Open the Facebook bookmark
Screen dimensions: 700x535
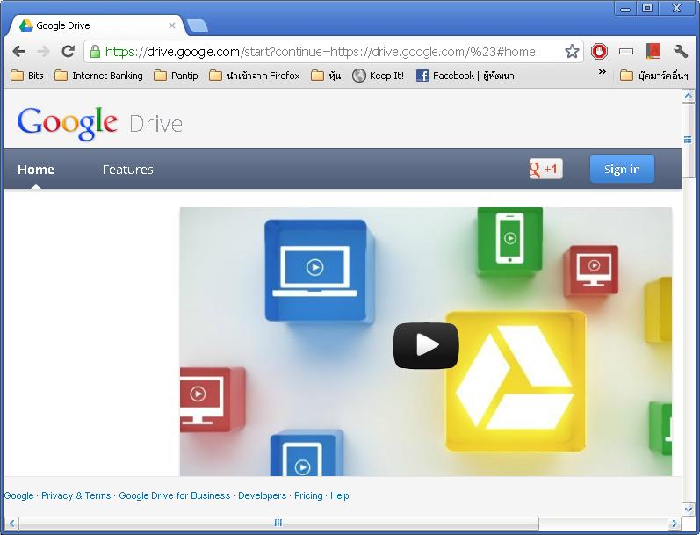[x=465, y=76]
